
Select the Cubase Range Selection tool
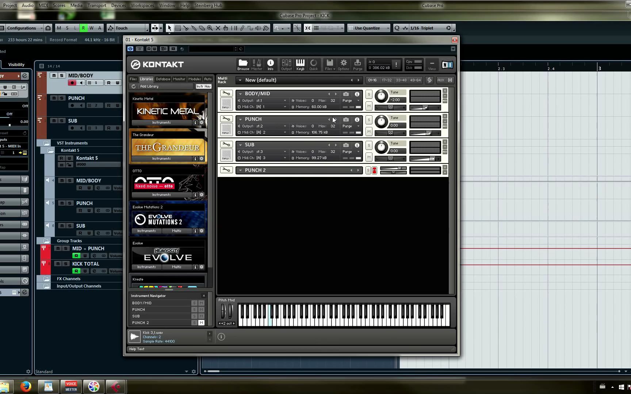click(x=178, y=28)
